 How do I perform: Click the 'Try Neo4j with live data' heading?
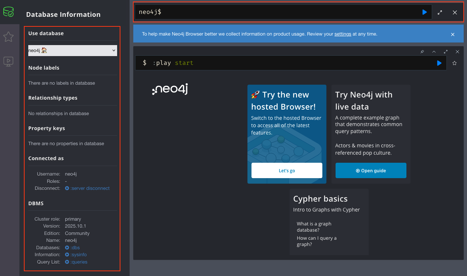tap(364, 100)
